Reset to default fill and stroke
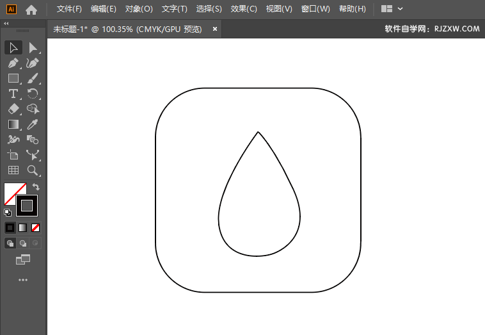 coord(8,213)
